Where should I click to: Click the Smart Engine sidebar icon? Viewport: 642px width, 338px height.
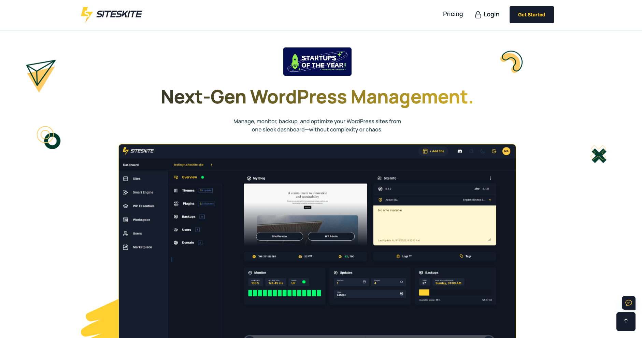[x=126, y=193]
